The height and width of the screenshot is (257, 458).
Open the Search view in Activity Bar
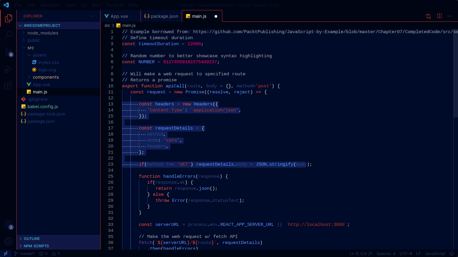(8, 35)
